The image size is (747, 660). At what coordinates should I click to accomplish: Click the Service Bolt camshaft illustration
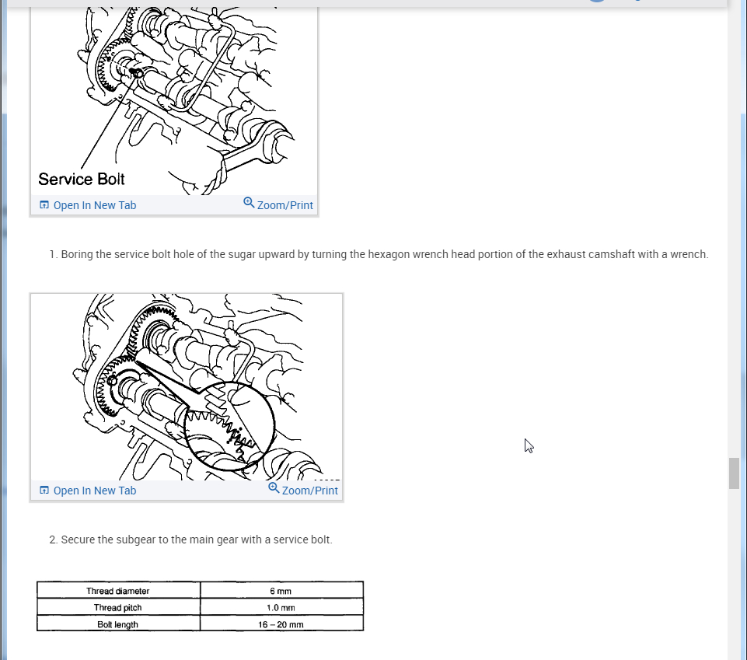coord(174,100)
